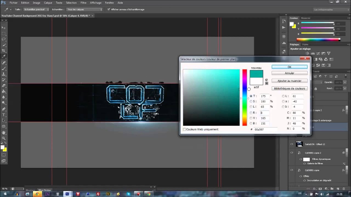Click the delete layer trash icon
This screenshot has height=197, width=351.
tap(344, 189)
